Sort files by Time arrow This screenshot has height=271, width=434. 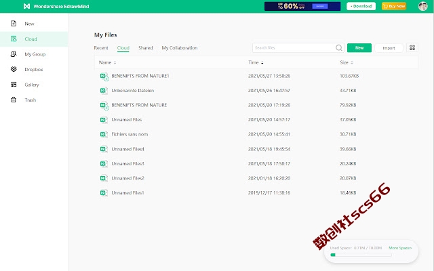pyautogui.click(x=262, y=62)
